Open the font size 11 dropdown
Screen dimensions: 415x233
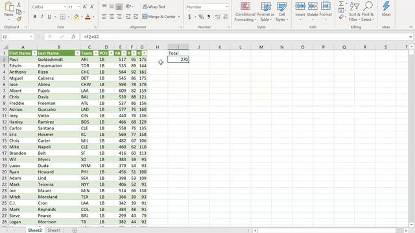78,7
